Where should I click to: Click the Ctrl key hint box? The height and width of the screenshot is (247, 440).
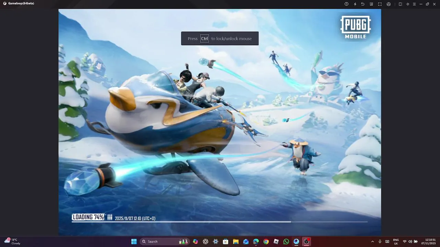(x=205, y=38)
